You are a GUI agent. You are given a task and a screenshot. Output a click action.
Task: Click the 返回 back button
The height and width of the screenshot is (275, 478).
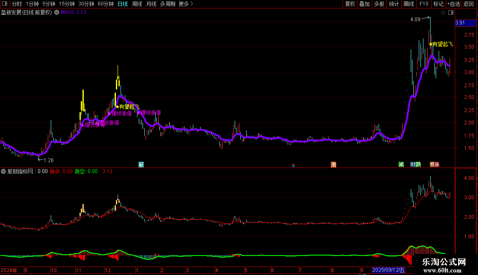point(469,4)
